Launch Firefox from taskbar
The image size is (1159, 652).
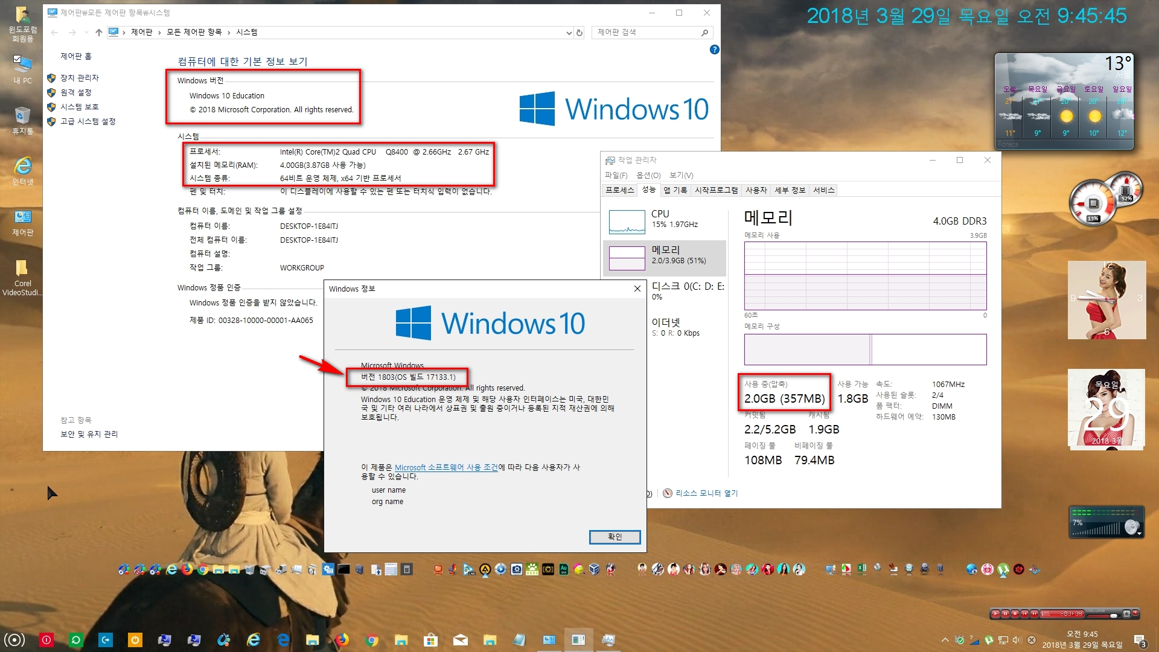(342, 640)
